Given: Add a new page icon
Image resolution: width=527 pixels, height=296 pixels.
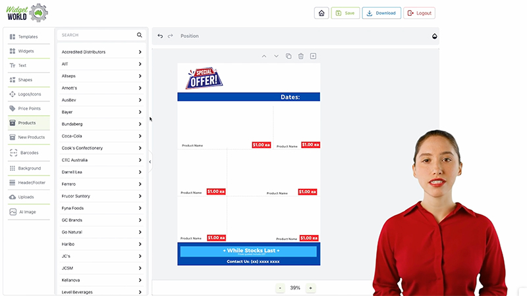Looking at the screenshot, I should [x=313, y=57].
